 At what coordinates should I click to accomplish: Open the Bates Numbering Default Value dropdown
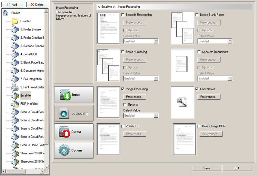click(141, 78)
